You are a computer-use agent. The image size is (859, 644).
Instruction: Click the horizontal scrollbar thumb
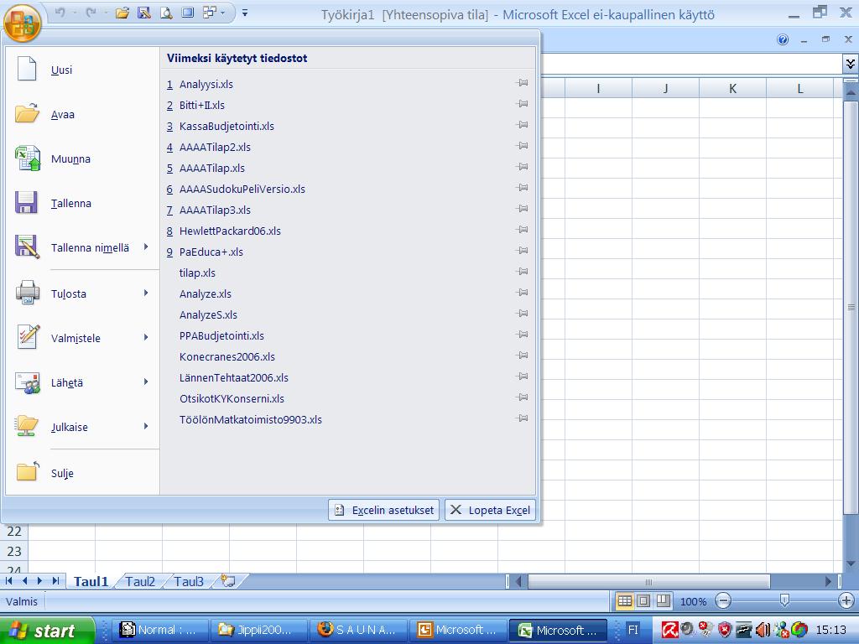649,581
